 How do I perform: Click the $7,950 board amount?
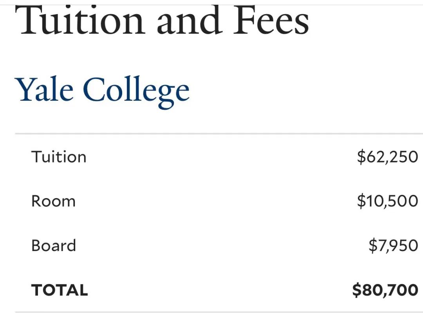coord(393,246)
